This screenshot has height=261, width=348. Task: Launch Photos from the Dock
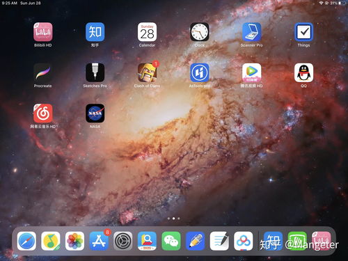pyautogui.click(x=74, y=241)
